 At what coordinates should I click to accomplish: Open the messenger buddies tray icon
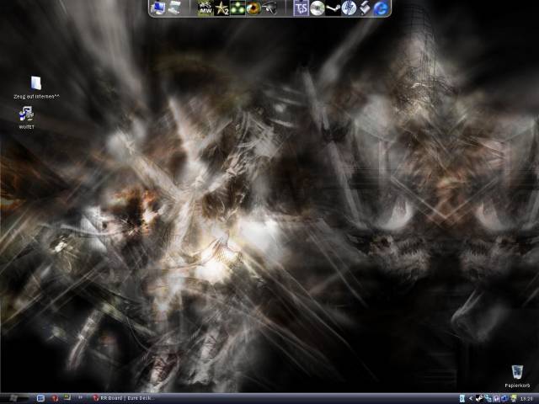coord(488,398)
